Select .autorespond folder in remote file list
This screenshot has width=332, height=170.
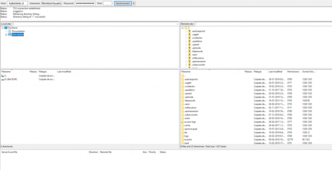tap(191, 79)
